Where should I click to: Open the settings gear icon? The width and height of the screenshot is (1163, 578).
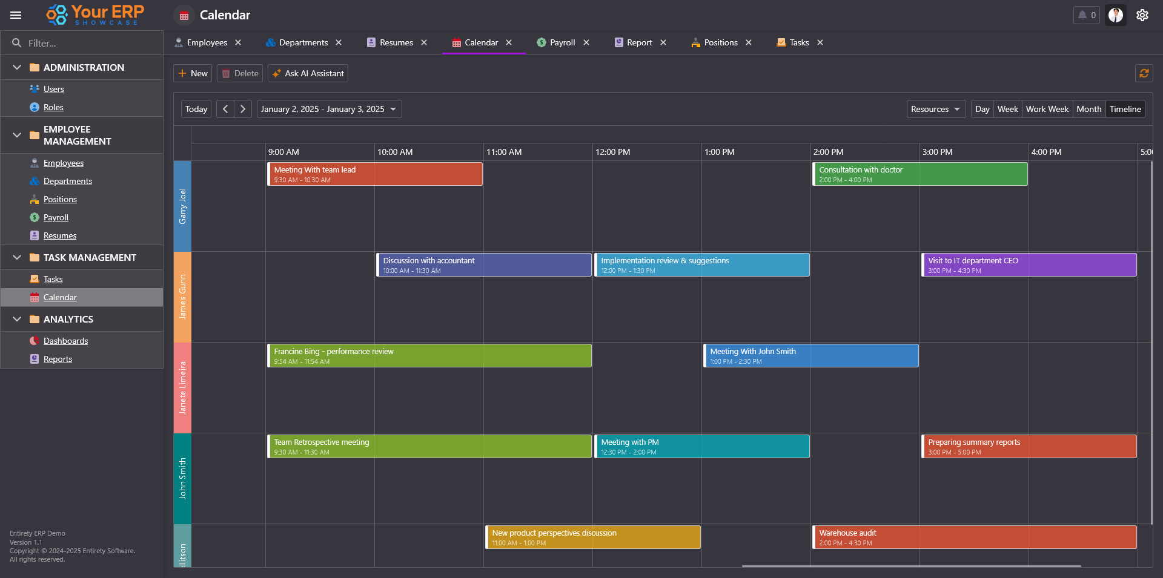pos(1142,15)
